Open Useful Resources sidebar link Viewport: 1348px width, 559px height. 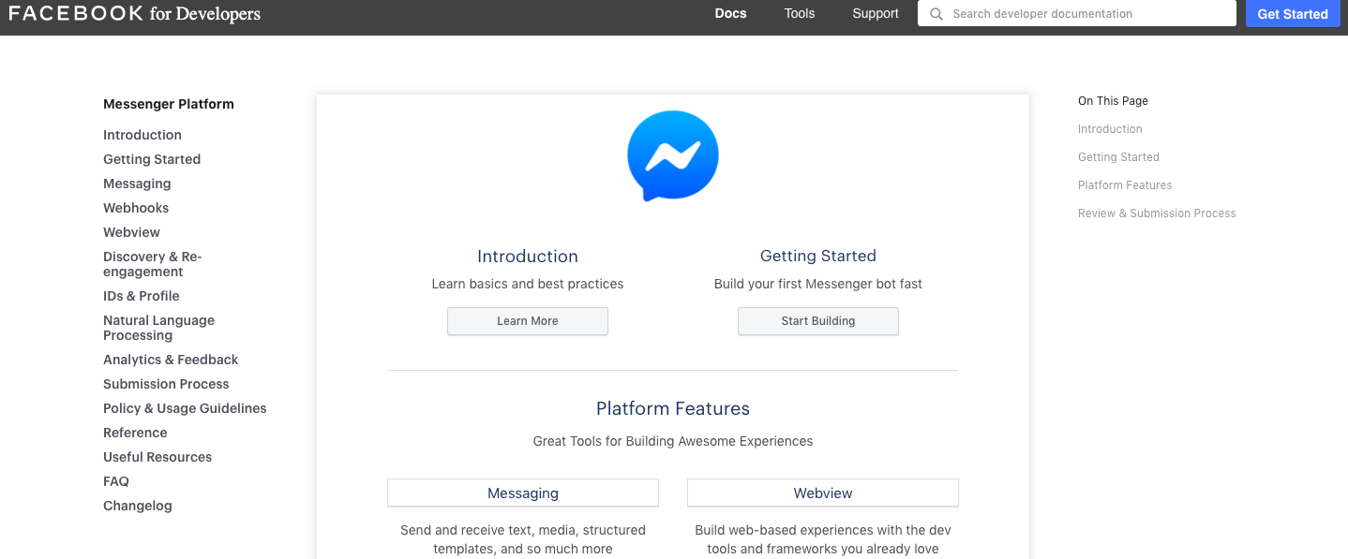coord(157,457)
